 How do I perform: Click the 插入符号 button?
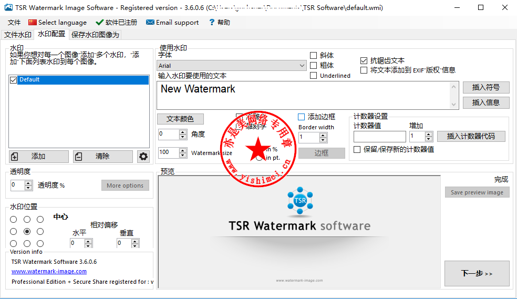click(486, 87)
